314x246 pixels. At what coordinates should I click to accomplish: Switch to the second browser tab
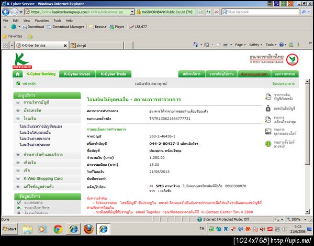pyautogui.click(x=96, y=46)
